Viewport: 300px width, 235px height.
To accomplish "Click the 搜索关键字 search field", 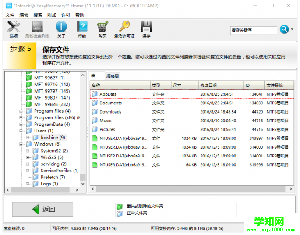I will (x=253, y=30).
